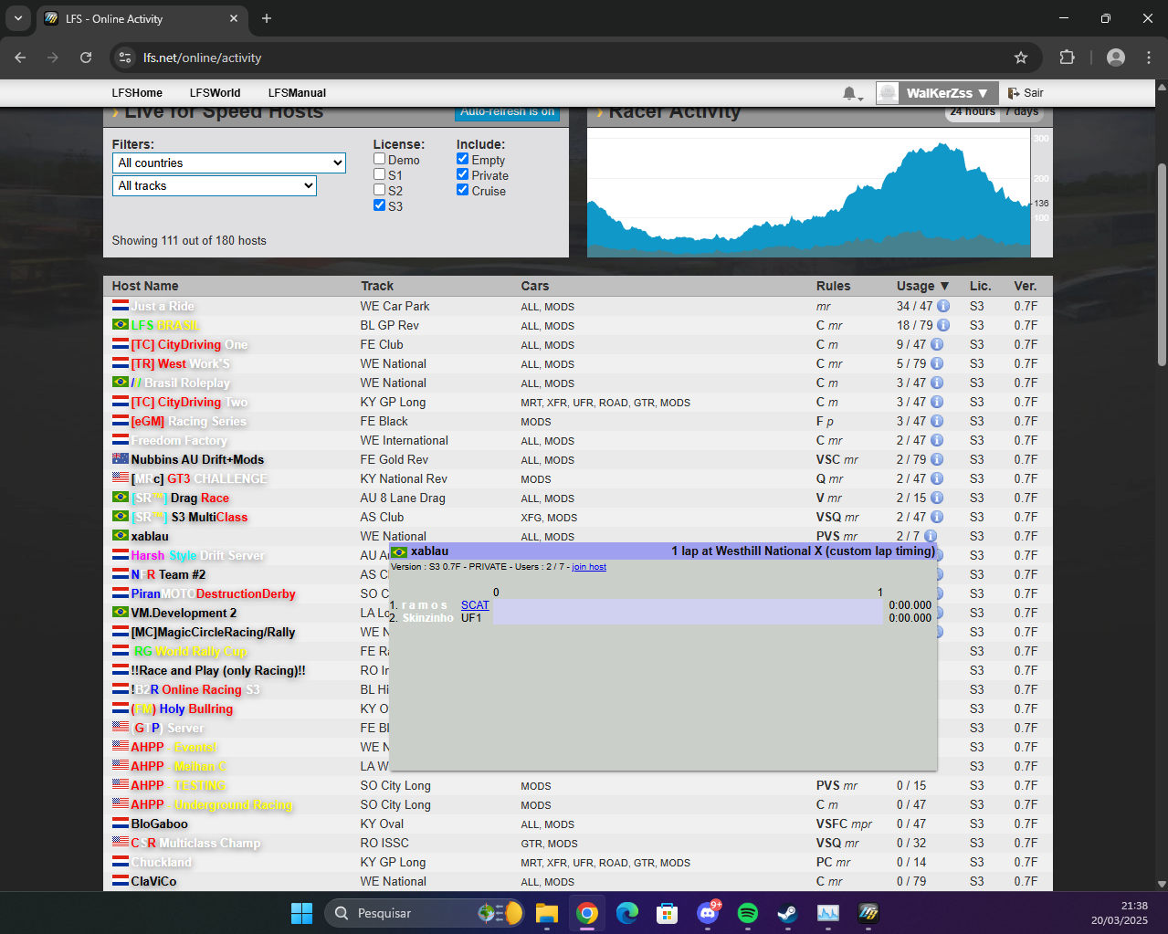Click join host link in xablau popup
This screenshot has height=934, width=1168.
(589, 567)
